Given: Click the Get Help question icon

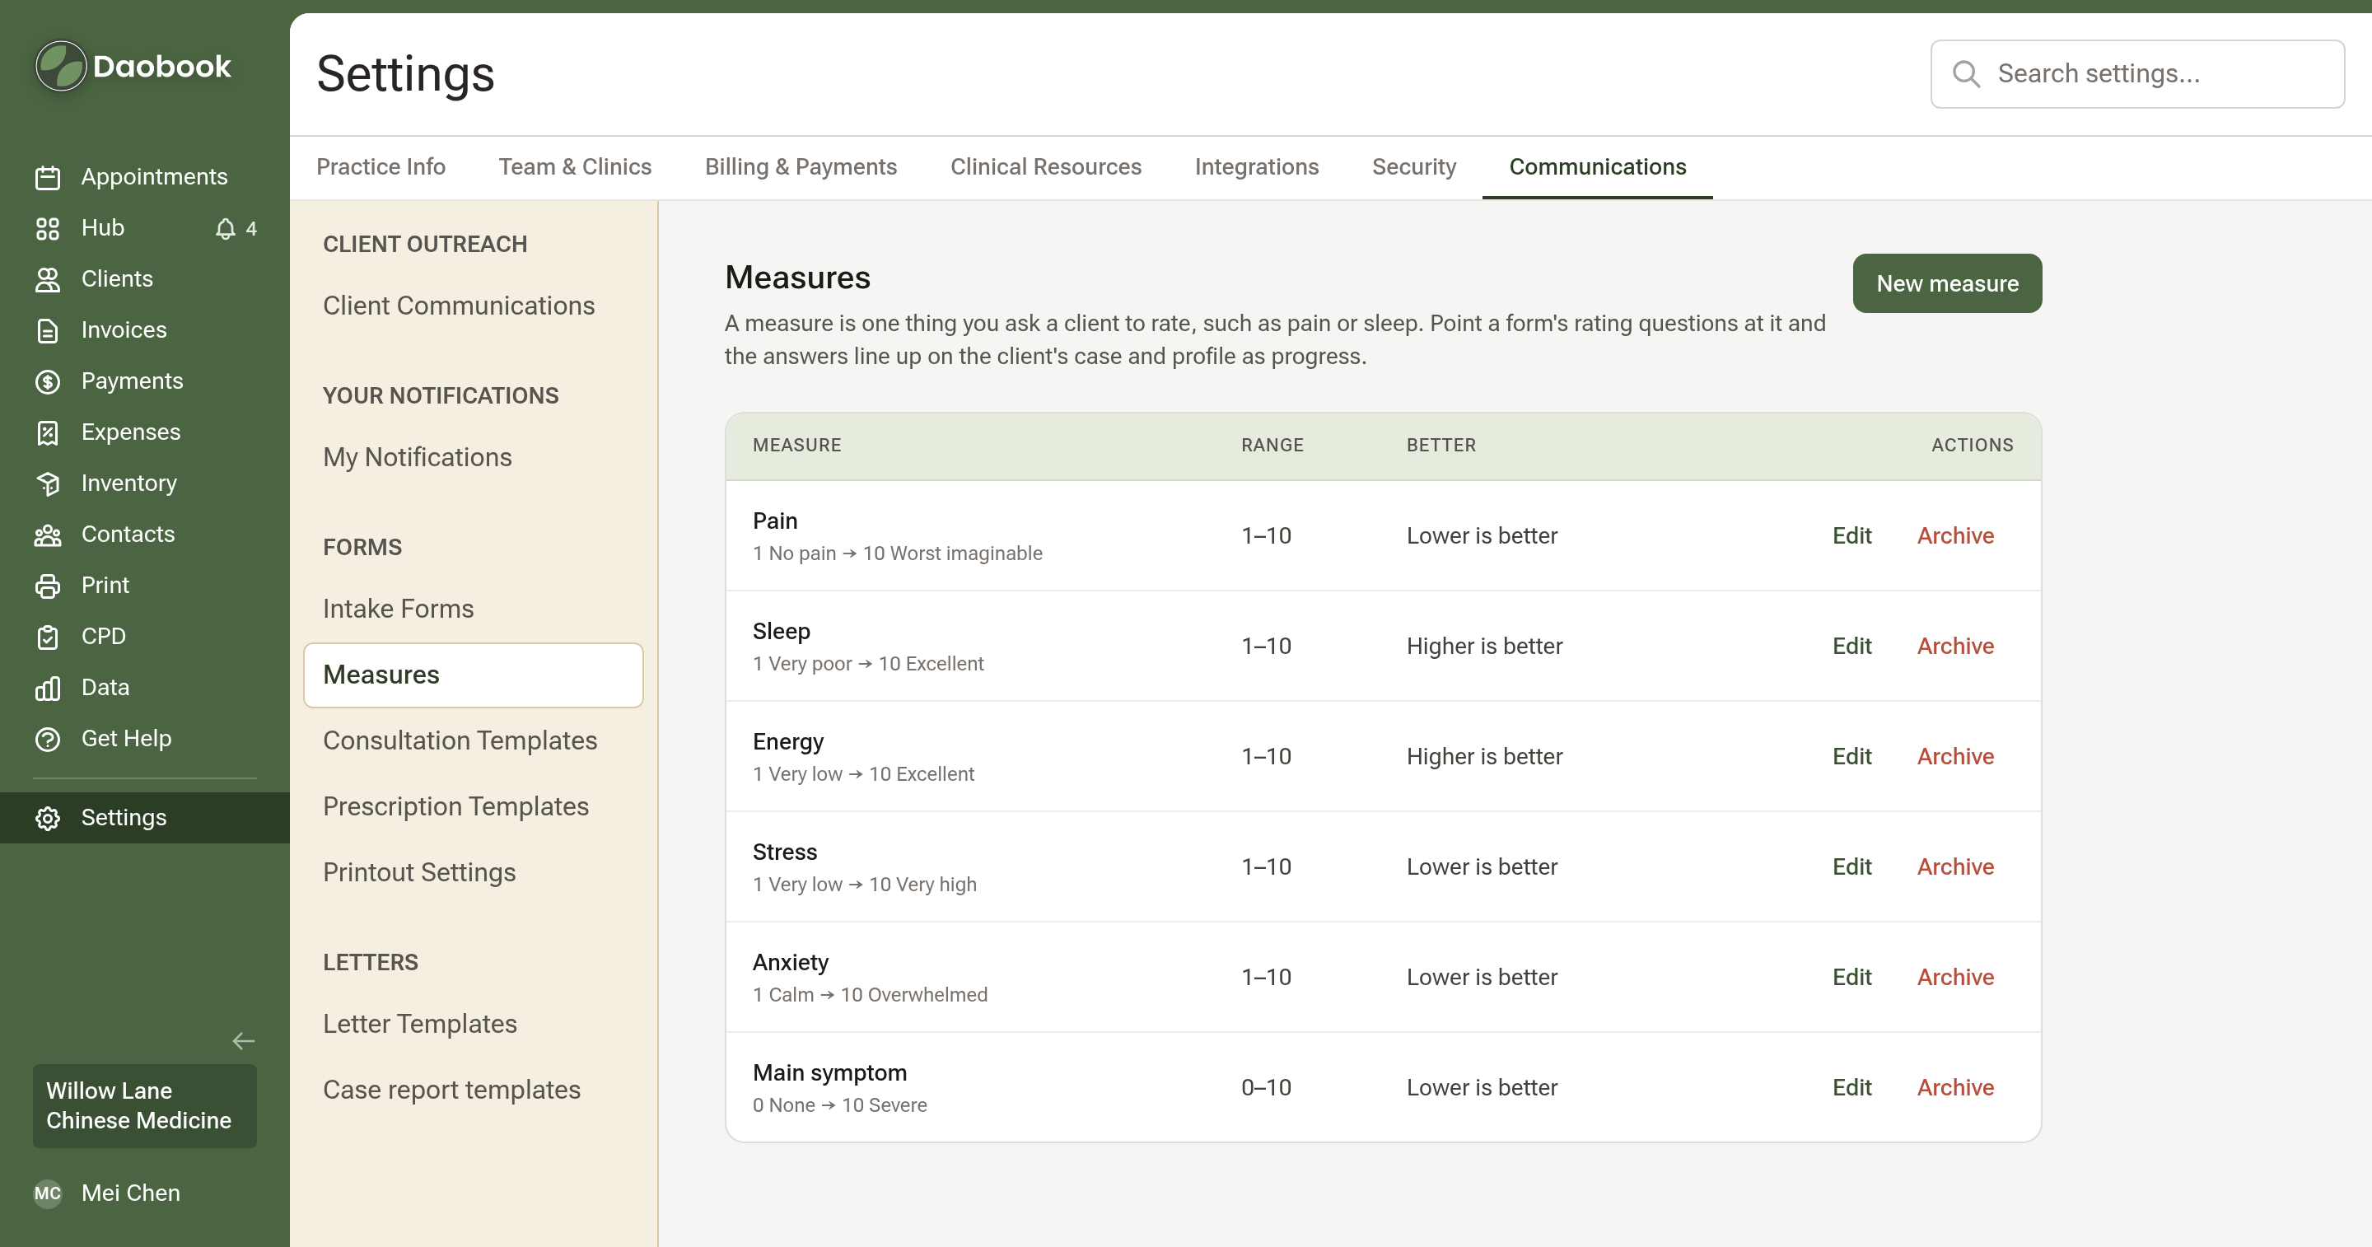Looking at the screenshot, I should pos(48,740).
